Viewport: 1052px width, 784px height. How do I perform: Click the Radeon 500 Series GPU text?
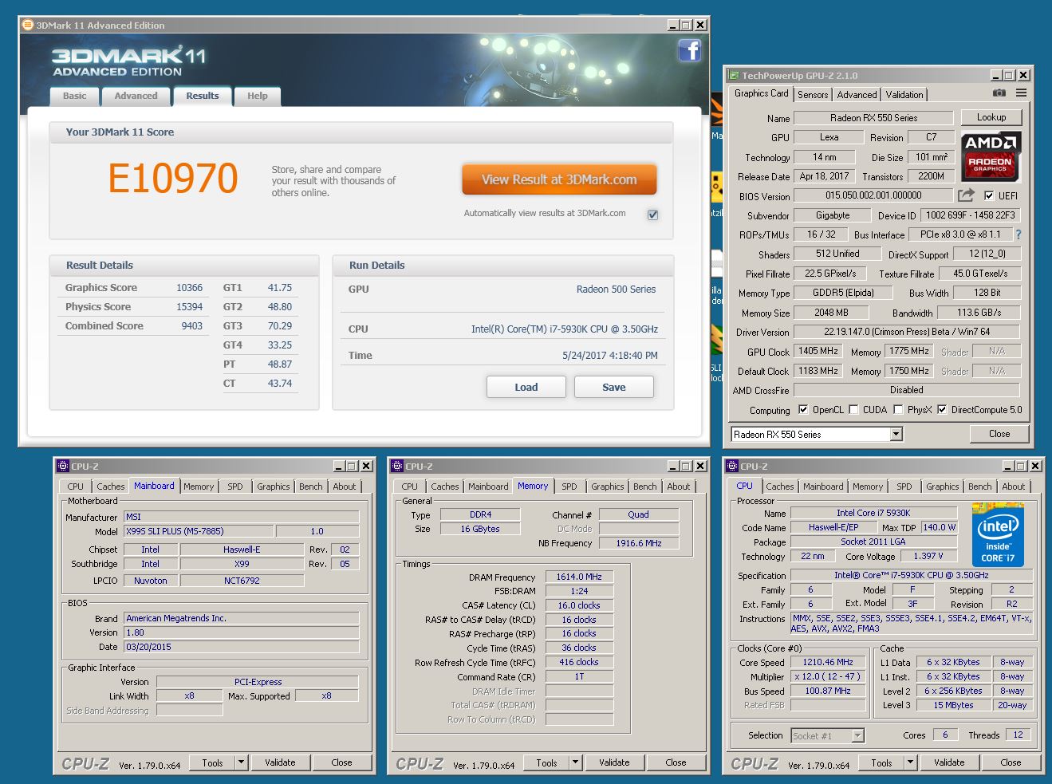tap(616, 290)
